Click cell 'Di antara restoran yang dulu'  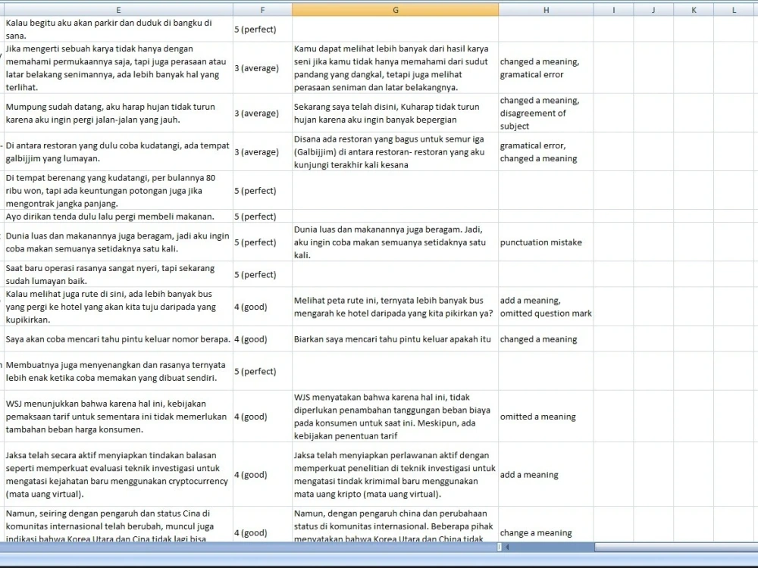(x=118, y=151)
